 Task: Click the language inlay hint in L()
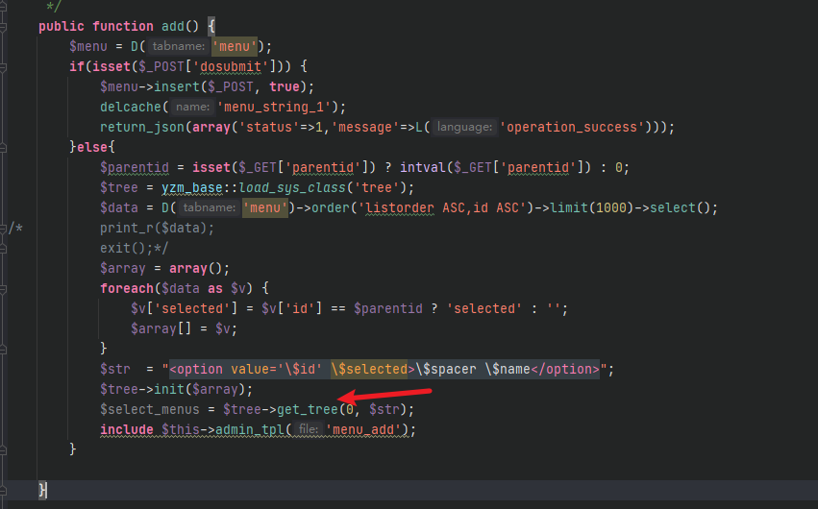click(465, 127)
